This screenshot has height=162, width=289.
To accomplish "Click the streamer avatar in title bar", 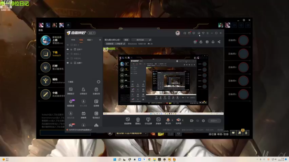I will pos(178,33).
